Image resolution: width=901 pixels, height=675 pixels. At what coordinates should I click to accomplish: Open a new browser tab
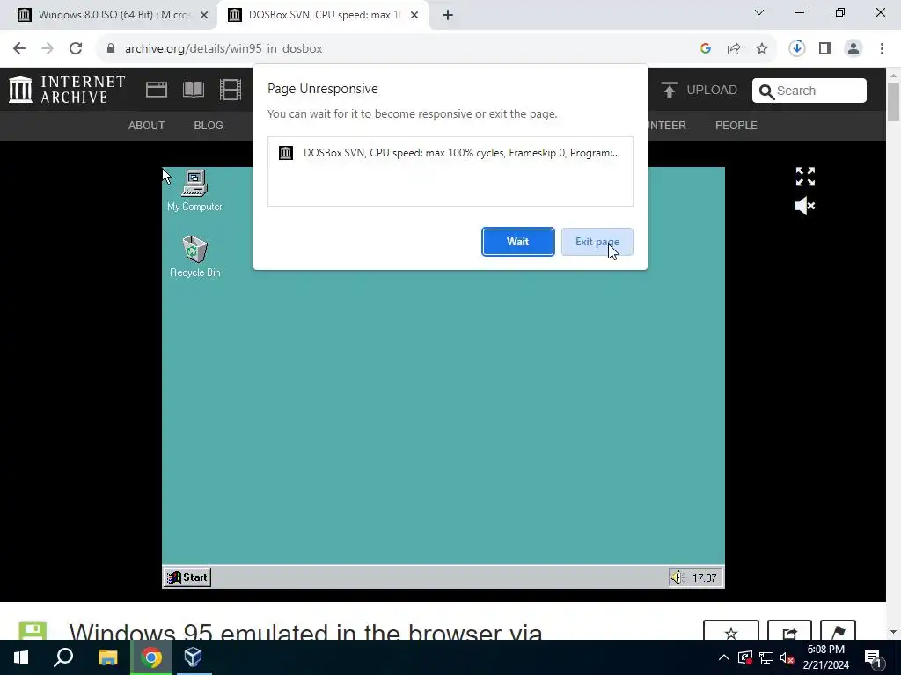[x=448, y=16]
